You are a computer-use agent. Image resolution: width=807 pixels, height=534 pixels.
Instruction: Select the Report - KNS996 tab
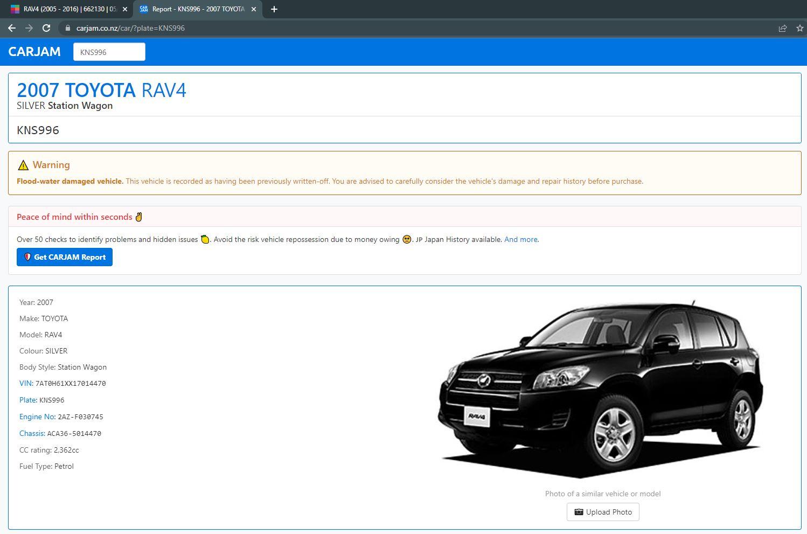[x=198, y=9]
